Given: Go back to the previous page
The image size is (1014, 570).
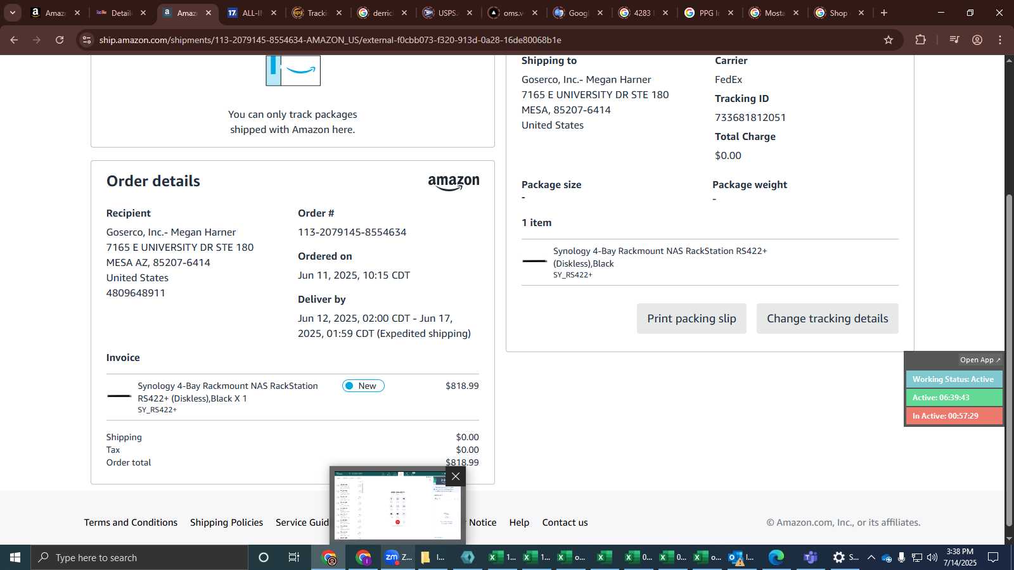Looking at the screenshot, I should coord(14,40).
